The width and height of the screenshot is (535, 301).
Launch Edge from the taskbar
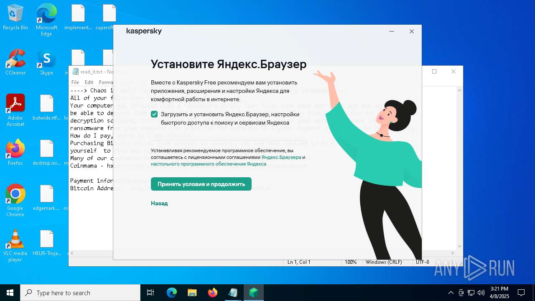pyautogui.click(x=172, y=293)
